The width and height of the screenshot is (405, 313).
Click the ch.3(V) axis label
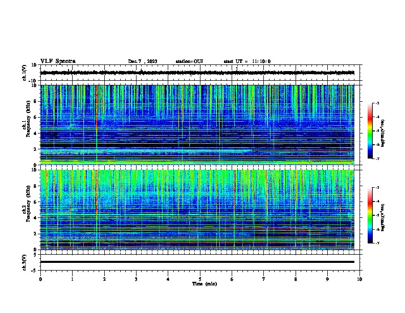pyautogui.click(x=25, y=262)
